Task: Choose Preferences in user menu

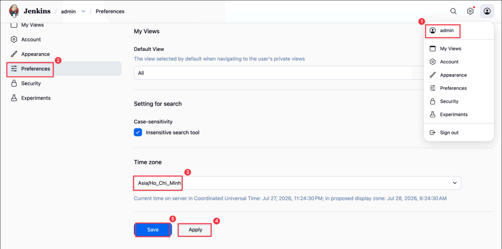Action: [459, 88]
